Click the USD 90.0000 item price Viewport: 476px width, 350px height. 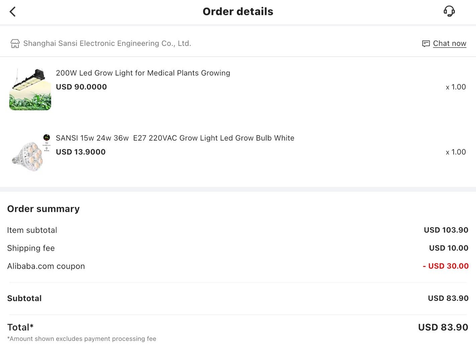(81, 87)
